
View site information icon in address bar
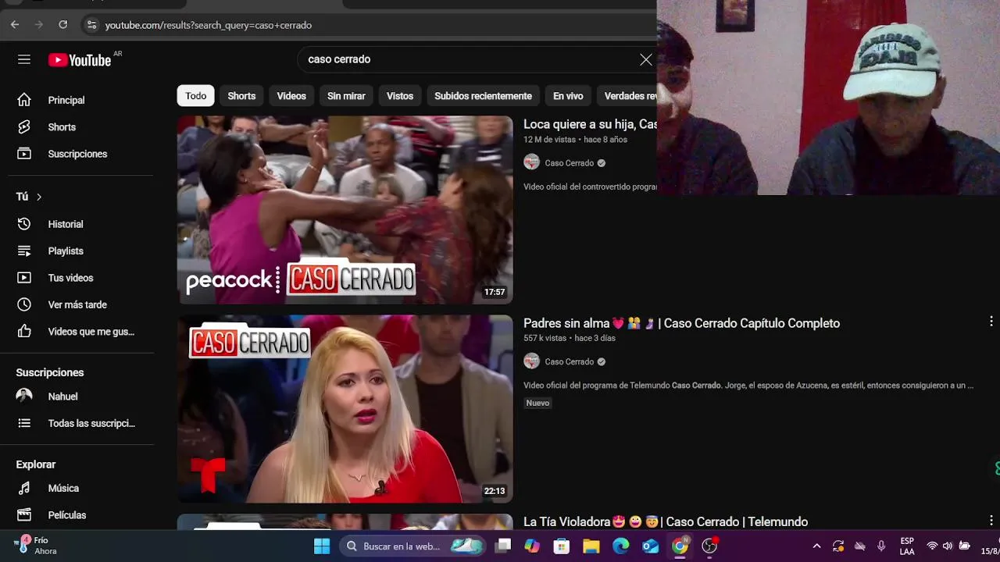tap(91, 25)
